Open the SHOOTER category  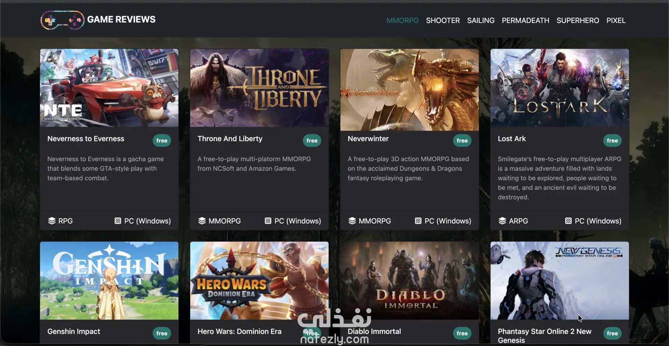pos(443,21)
